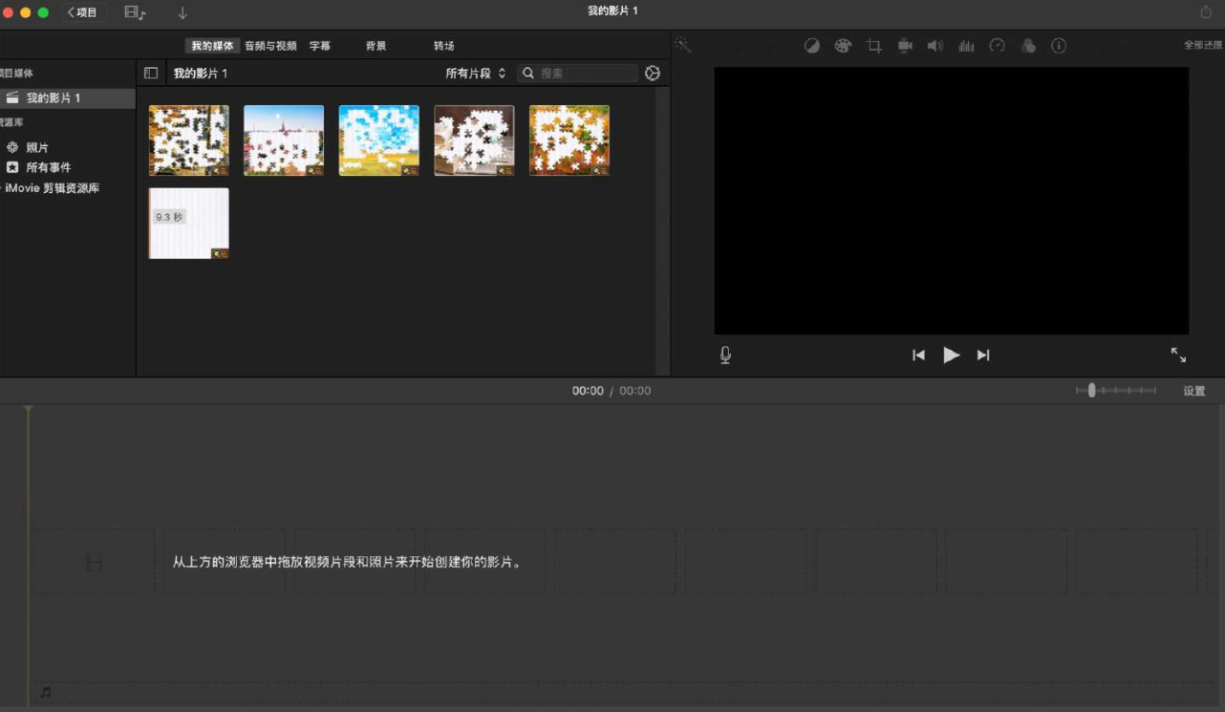
Task: Open the color correction palette tool
Action: (843, 45)
